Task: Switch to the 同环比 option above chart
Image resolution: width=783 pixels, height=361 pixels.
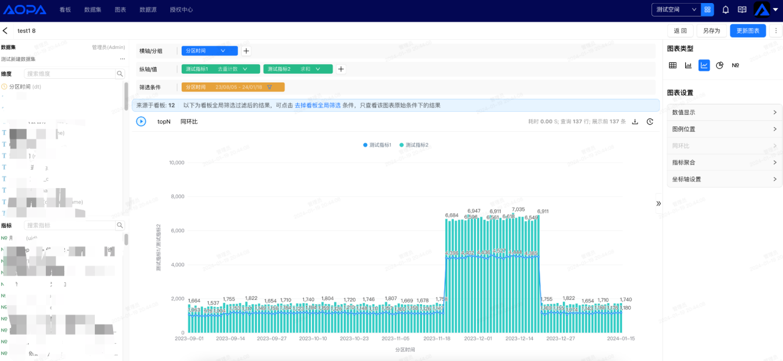Action: (x=189, y=122)
